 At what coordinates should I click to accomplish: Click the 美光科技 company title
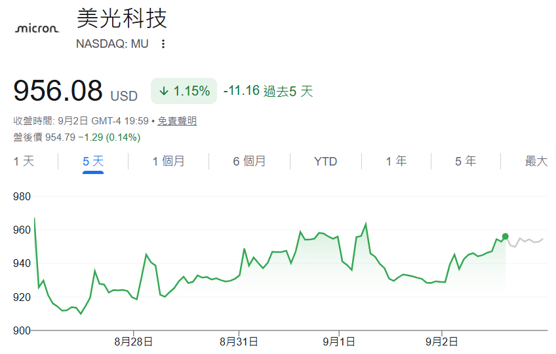122,18
